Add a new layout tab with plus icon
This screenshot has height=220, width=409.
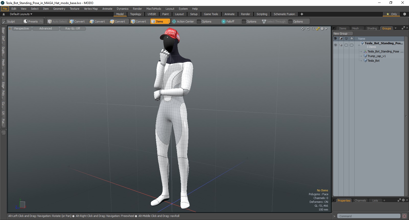[302, 14]
